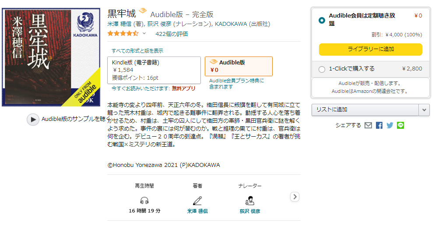
Task: Click the 割引: ¥4,000 (100%) text
Action: [x=397, y=35]
